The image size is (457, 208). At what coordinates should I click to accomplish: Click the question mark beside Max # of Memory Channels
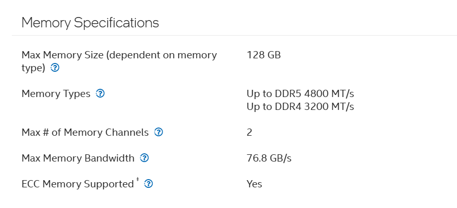tap(159, 132)
